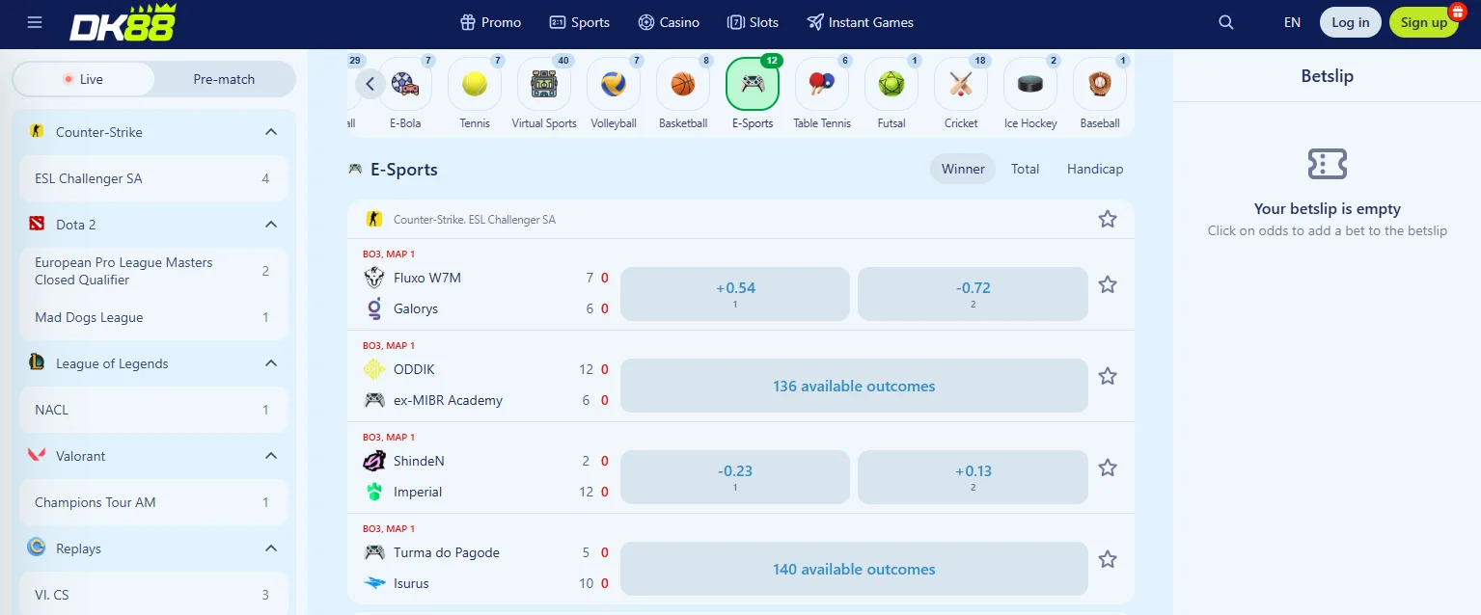The height and width of the screenshot is (615, 1481).
Task: Click Counter-Strike ESL Challenger SA header
Action: tap(475, 220)
